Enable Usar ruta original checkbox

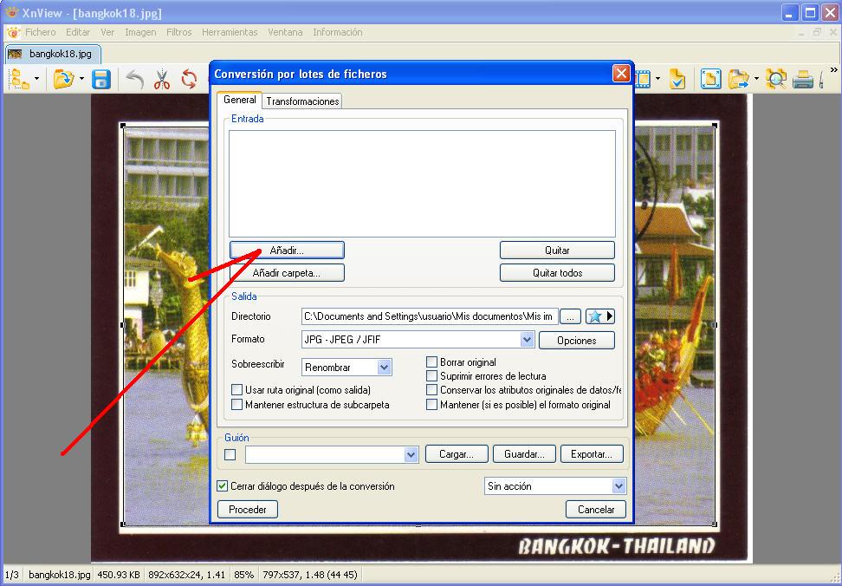236,390
